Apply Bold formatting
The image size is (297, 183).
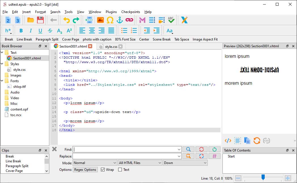(x=21, y=31)
